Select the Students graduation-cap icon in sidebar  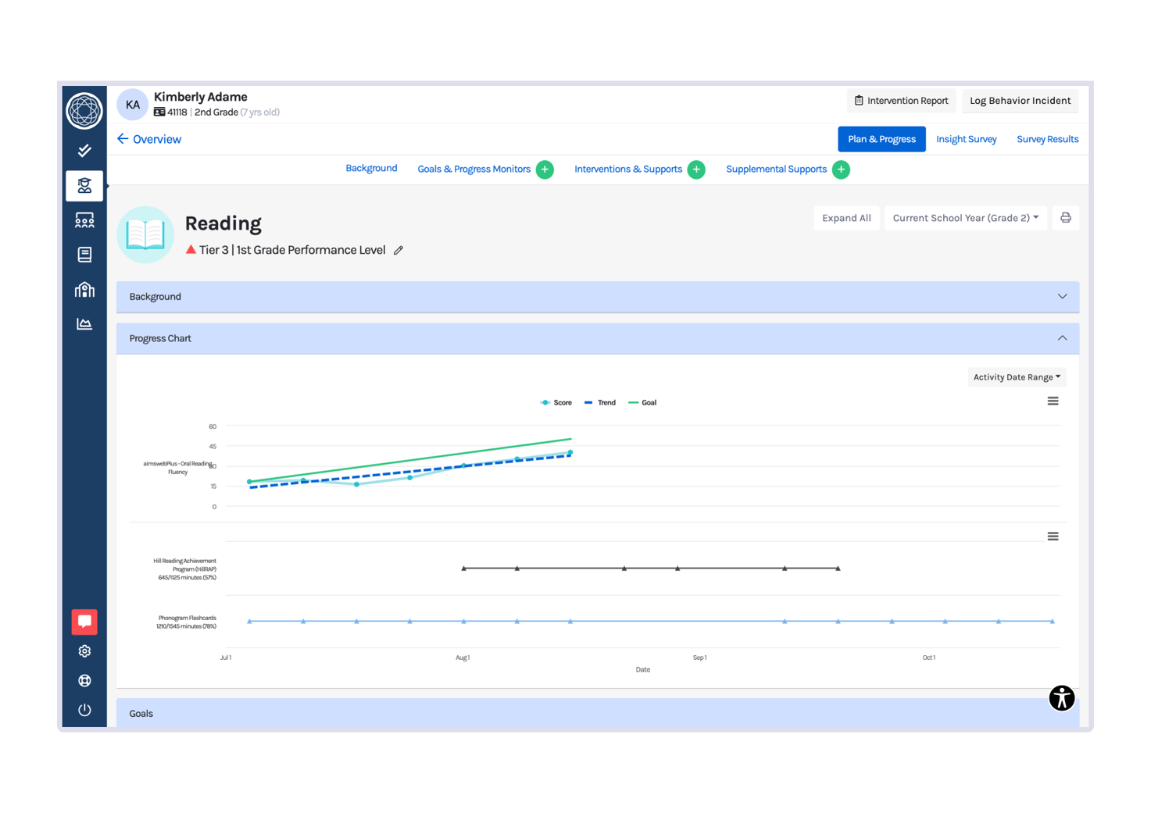click(x=84, y=185)
